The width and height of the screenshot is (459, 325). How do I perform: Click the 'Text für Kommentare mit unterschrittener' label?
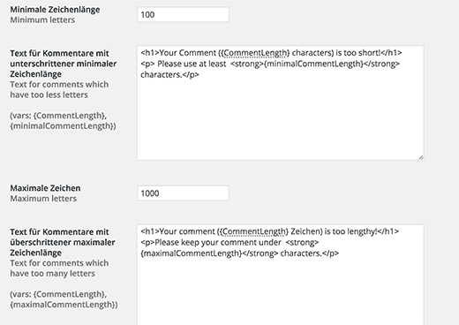[64, 64]
